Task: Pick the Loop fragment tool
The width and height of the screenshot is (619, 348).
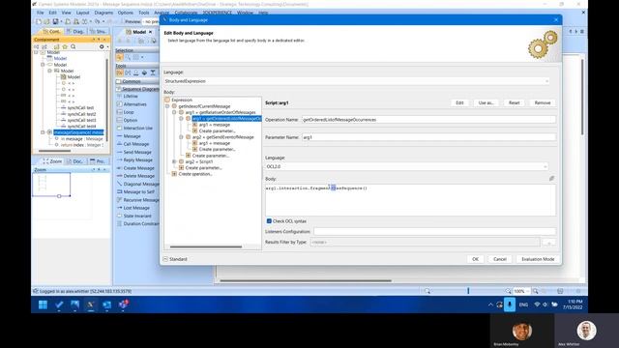Action: (x=125, y=112)
